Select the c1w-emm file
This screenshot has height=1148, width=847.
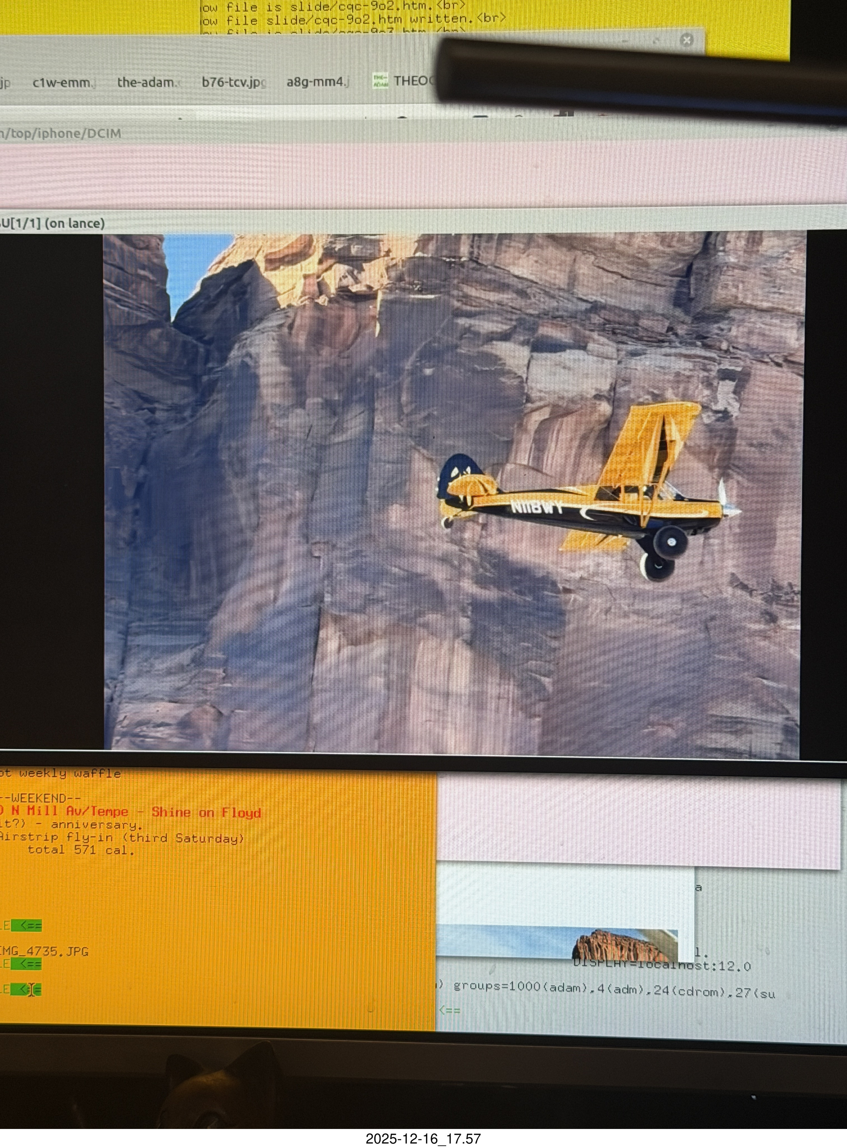63,83
